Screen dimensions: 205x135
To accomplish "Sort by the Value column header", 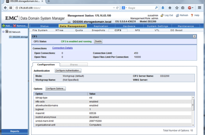I will coord(141,94).
